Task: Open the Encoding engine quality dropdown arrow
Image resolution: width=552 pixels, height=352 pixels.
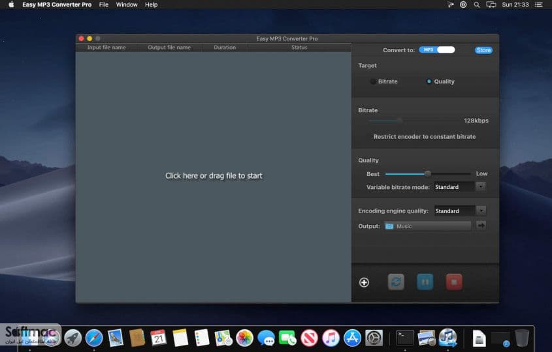Action: [481, 211]
